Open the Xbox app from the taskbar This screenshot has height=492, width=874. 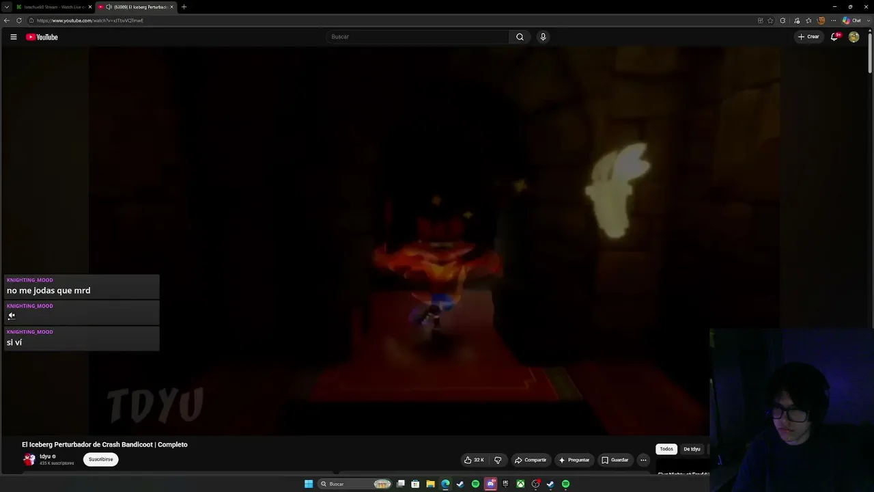(x=520, y=484)
